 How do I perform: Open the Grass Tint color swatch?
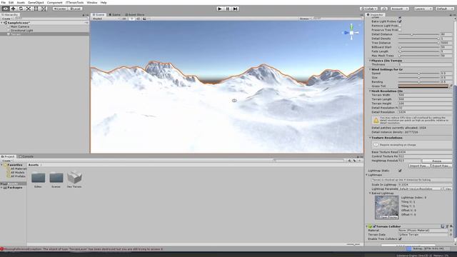(x=423, y=86)
